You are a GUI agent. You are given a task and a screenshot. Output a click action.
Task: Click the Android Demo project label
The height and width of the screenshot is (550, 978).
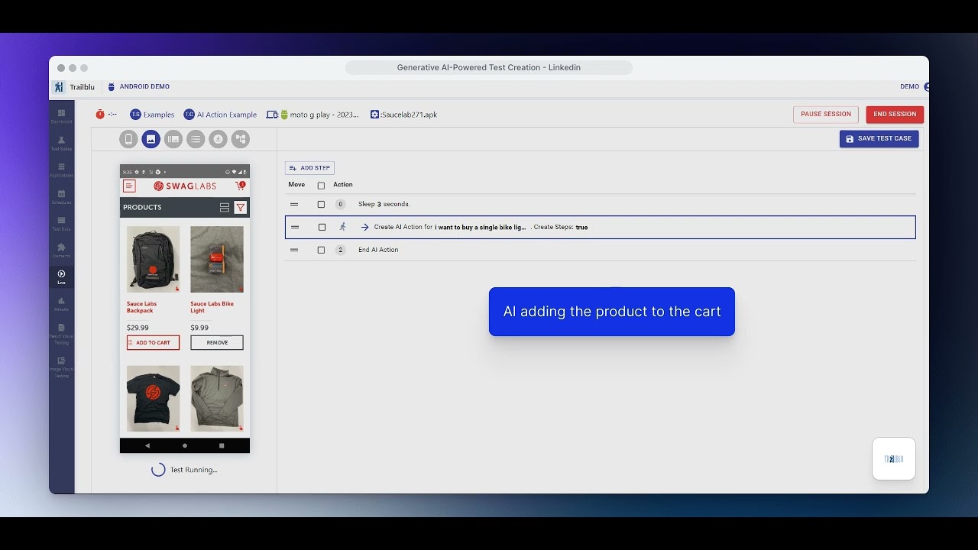click(x=139, y=87)
